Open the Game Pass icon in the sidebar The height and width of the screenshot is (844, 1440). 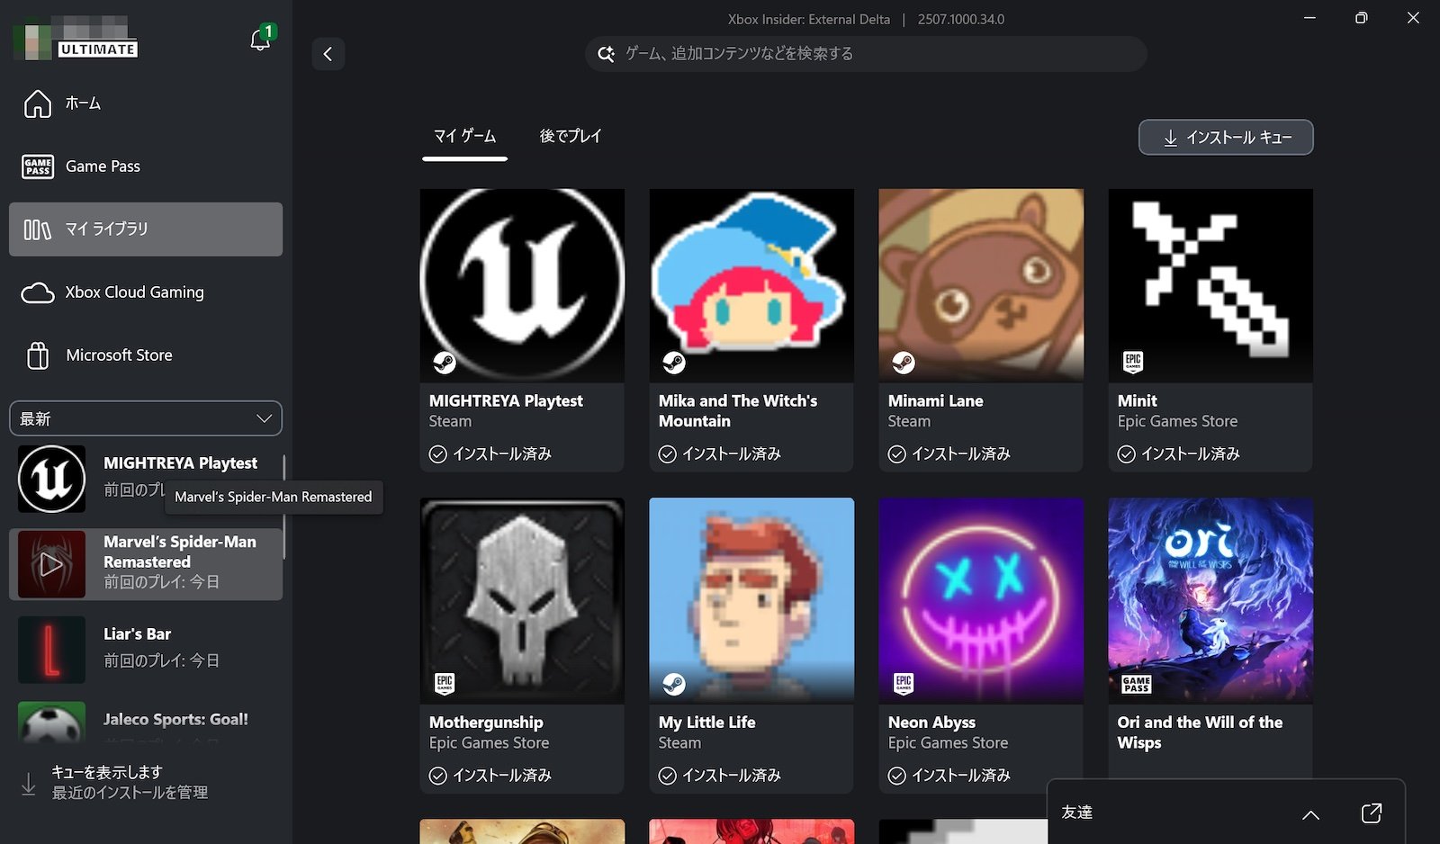pyautogui.click(x=38, y=166)
